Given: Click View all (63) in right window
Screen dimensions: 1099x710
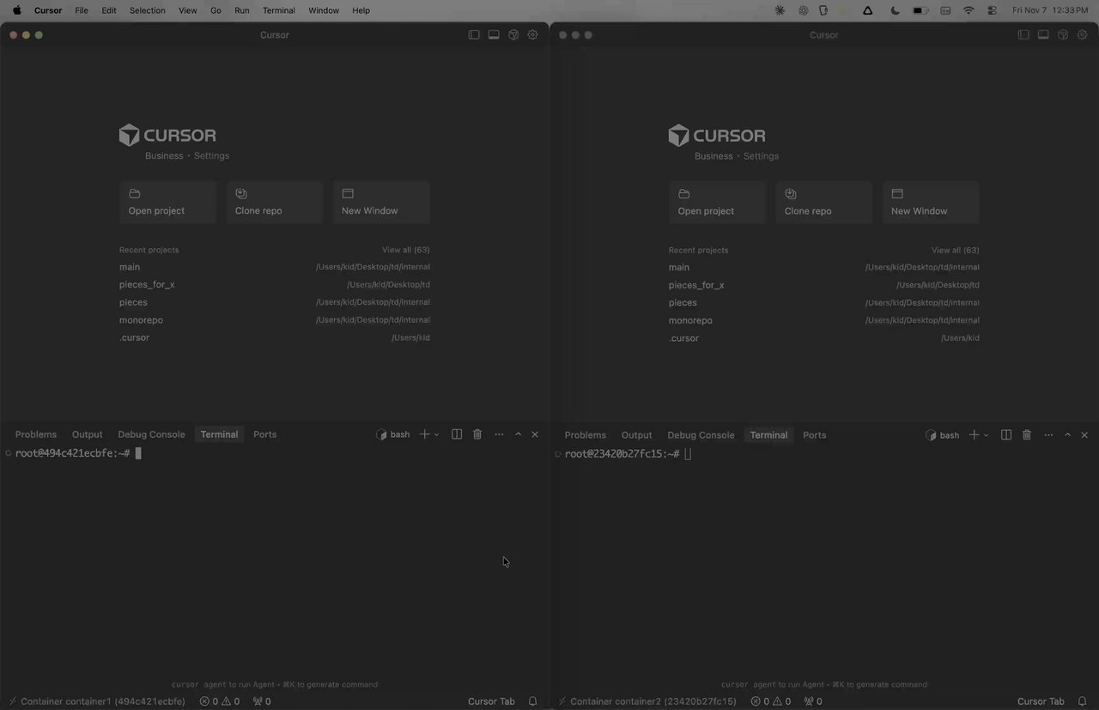Looking at the screenshot, I should pos(956,250).
